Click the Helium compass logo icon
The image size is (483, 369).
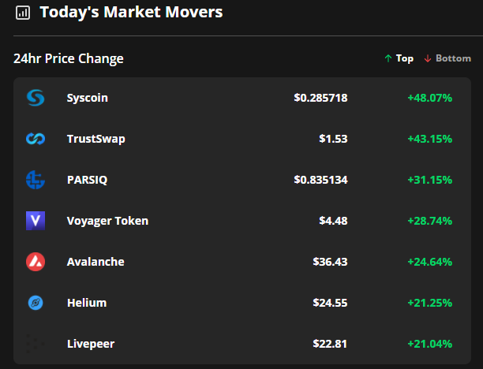(x=36, y=303)
